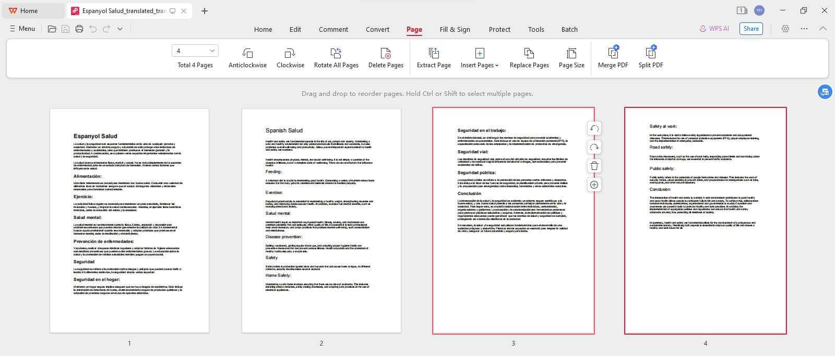835x356 pixels.
Task: Insert page after page 3 with plus icon
Action: [x=594, y=185]
